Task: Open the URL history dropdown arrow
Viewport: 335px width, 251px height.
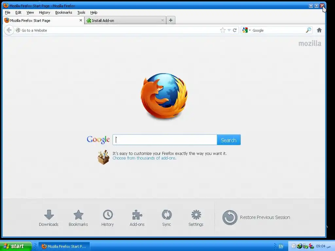Action: (x=229, y=30)
